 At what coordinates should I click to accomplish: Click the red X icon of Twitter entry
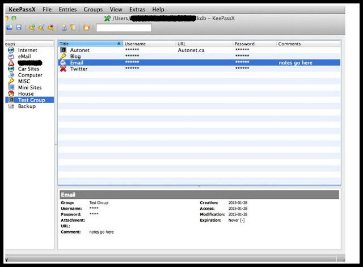pyautogui.click(x=63, y=69)
